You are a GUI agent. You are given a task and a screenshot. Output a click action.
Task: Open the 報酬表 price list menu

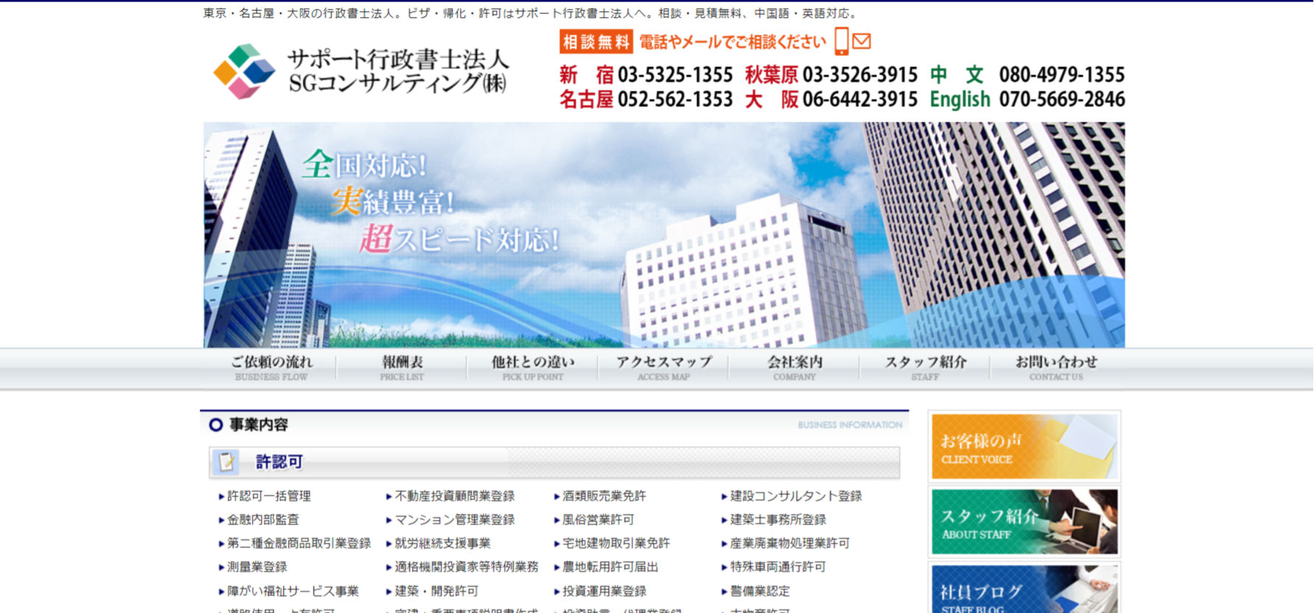pos(402,367)
